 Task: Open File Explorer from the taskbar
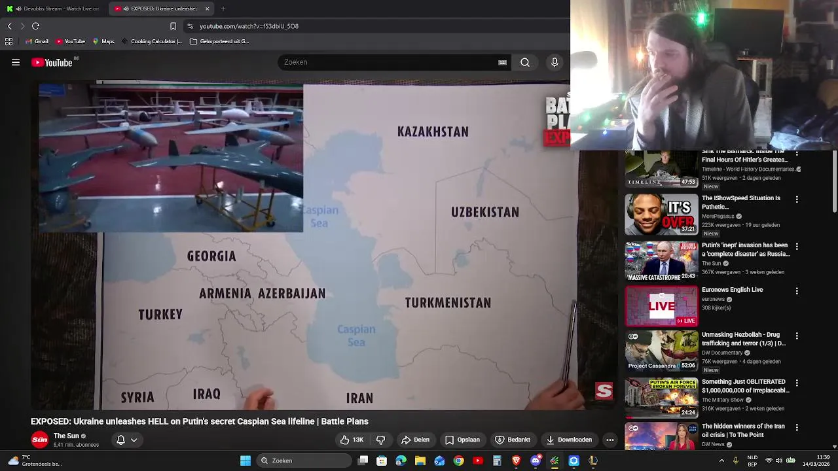(x=420, y=461)
